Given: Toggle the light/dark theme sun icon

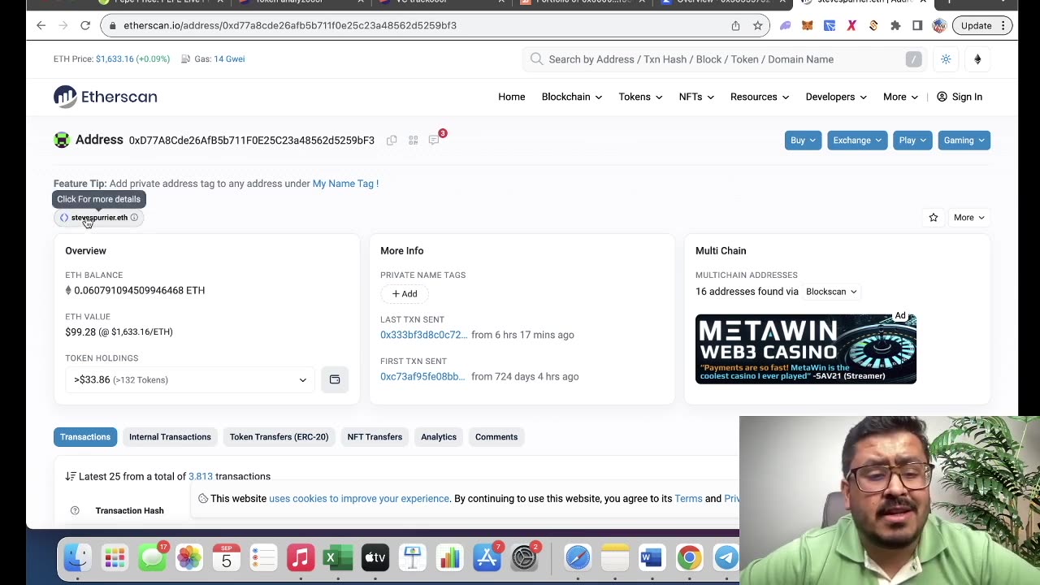Looking at the screenshot, I should pyautogui.click(x=946, y=59).
